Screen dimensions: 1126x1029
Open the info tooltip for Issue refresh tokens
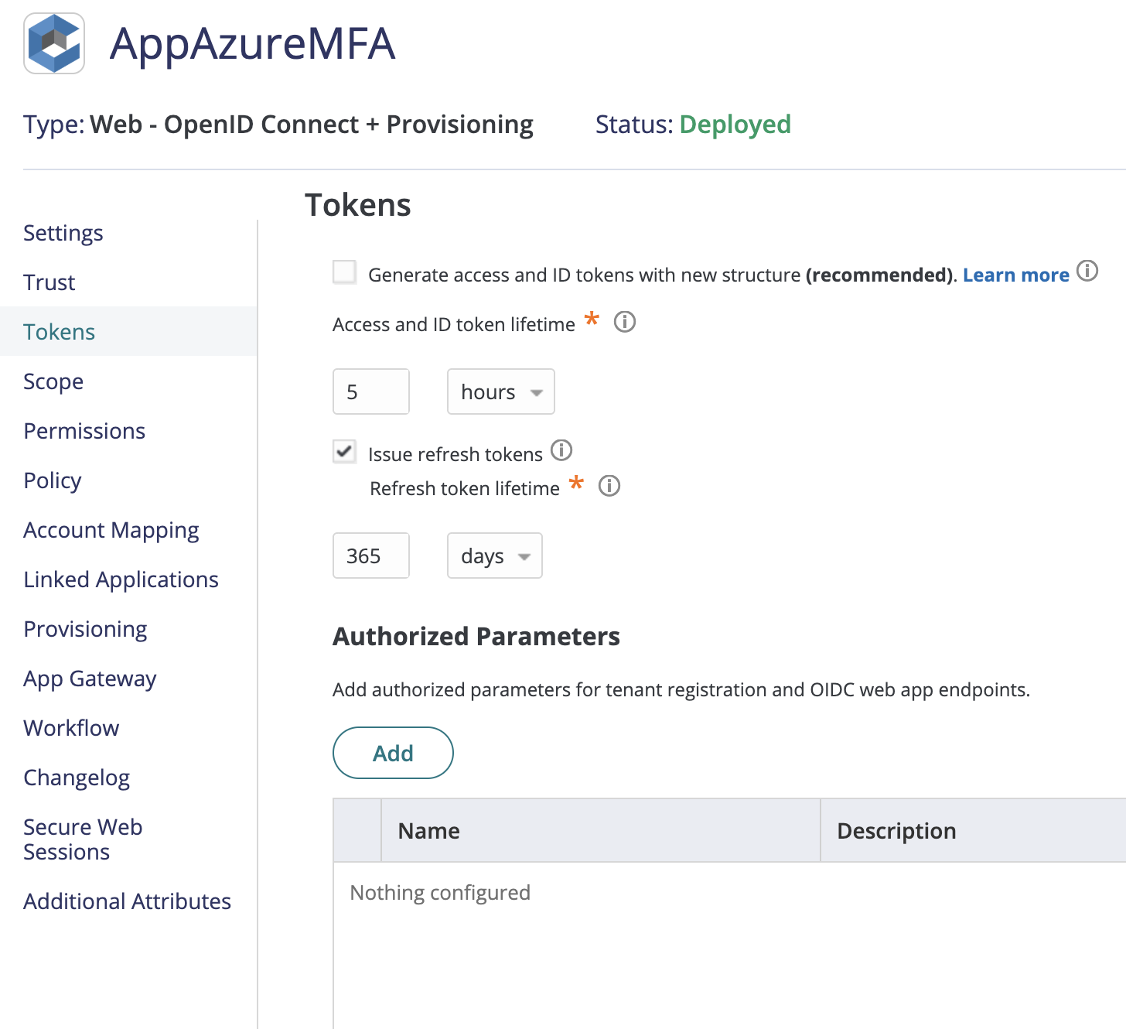tap(562, 451)
